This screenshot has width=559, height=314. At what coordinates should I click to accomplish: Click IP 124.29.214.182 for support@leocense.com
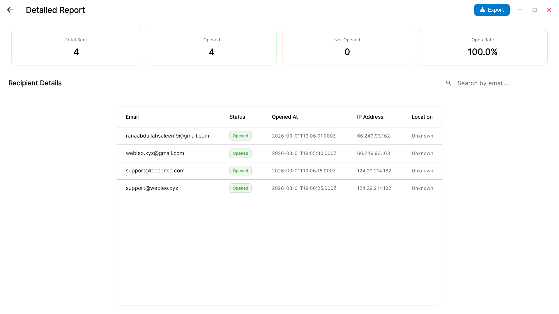click(x=374, y=171)
